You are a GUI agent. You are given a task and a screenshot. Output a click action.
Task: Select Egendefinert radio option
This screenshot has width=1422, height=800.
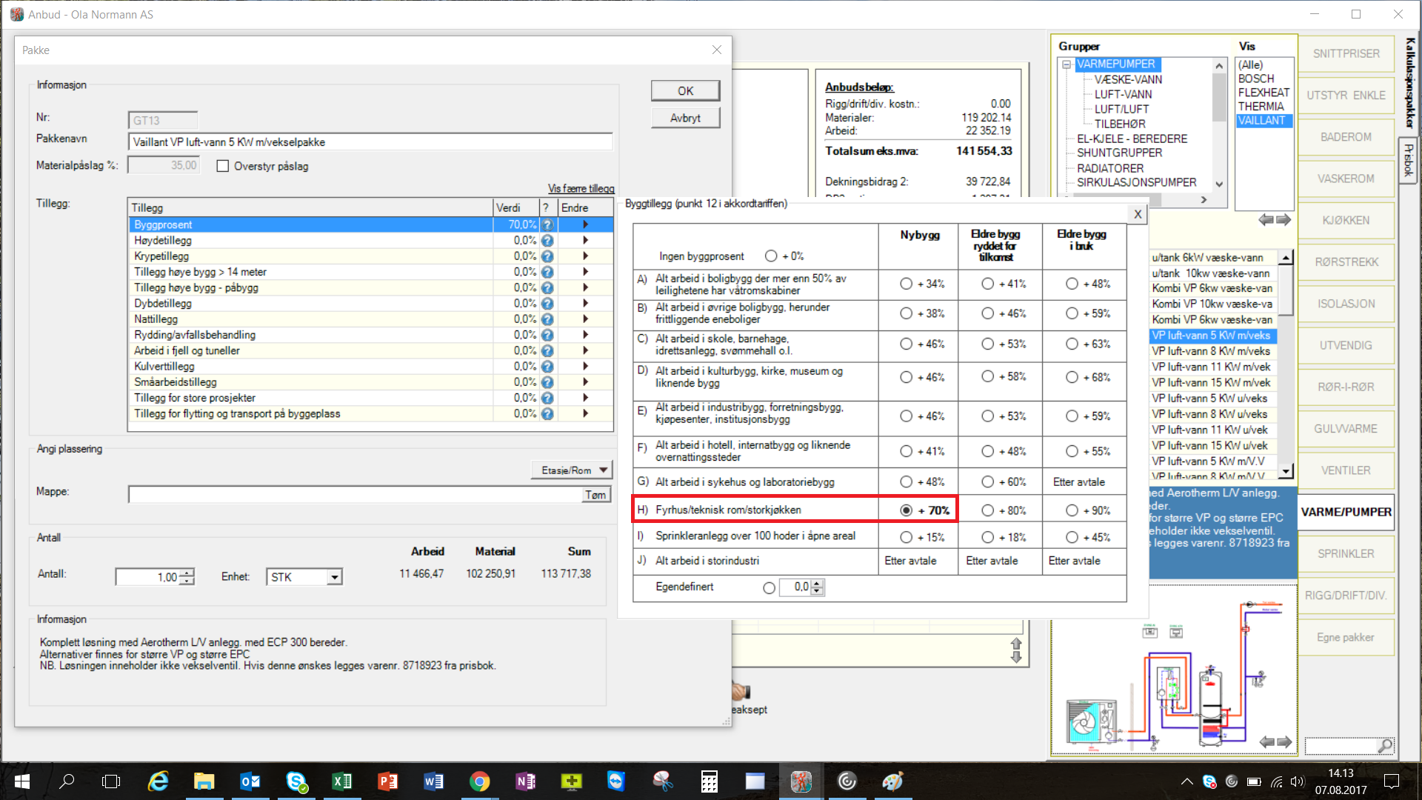769,588
